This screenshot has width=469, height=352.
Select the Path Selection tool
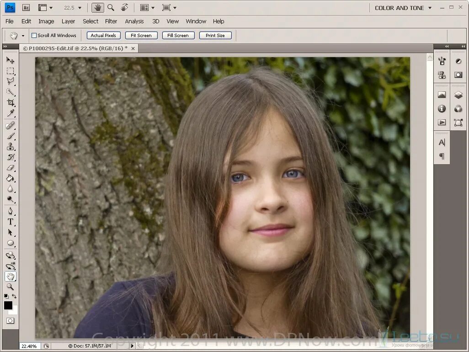click(11, 232)
